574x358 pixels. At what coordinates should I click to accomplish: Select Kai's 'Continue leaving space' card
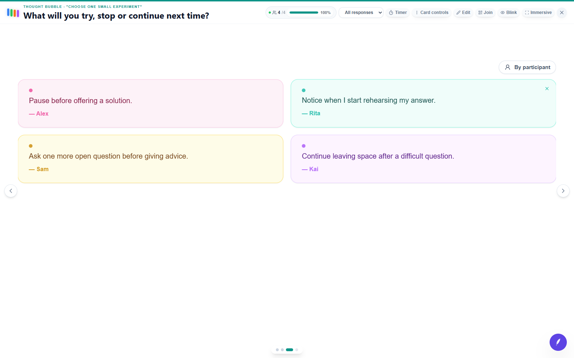(x=423, y=159)
